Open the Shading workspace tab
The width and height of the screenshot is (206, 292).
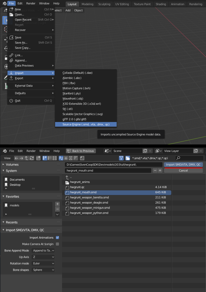161,4
